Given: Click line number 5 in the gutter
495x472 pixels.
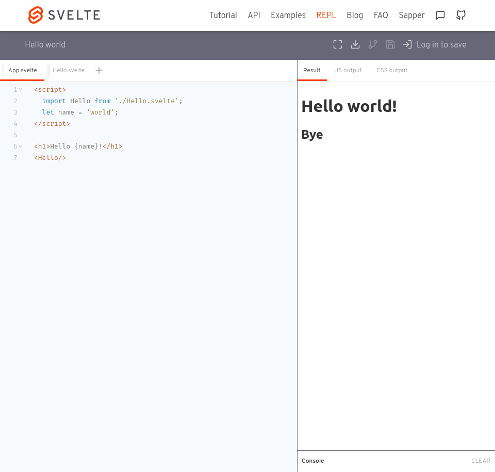Looking at the screenshot, I should point(15,135).
